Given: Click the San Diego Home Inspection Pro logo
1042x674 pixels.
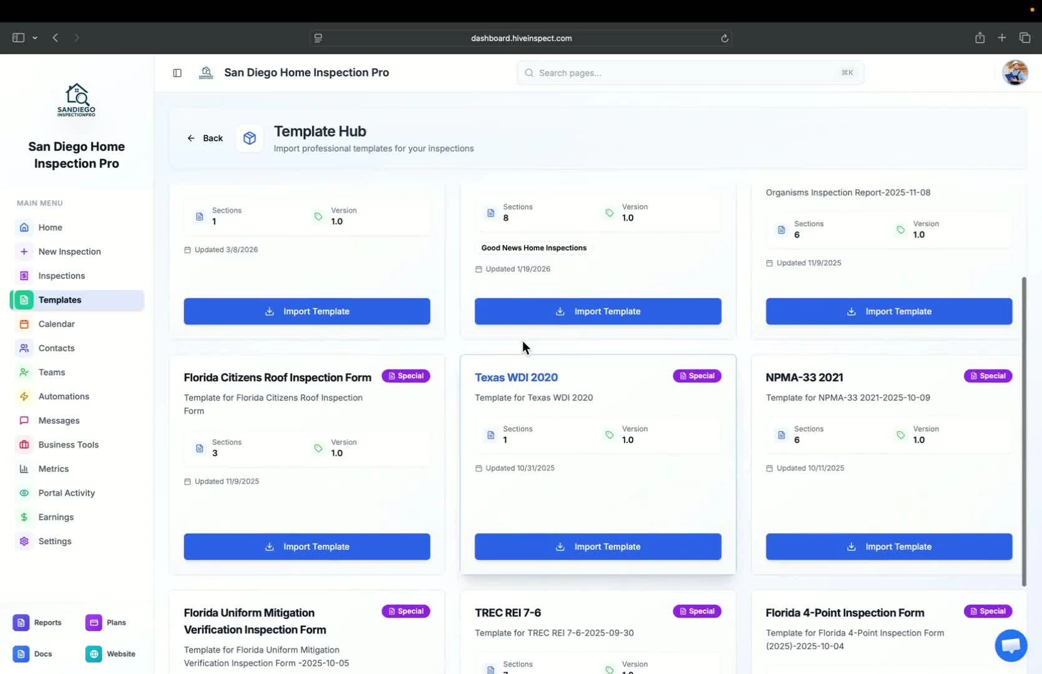Looking at the screenshot, I should (x=76, y=100).
